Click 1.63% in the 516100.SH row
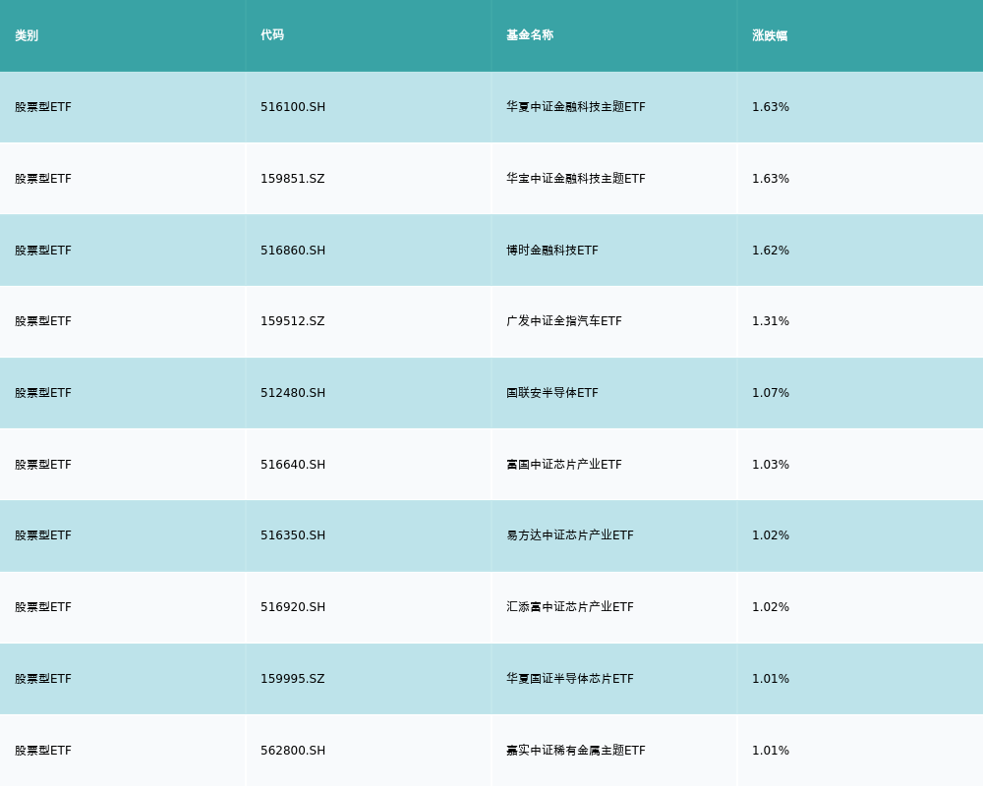 [x=771, y=107]
